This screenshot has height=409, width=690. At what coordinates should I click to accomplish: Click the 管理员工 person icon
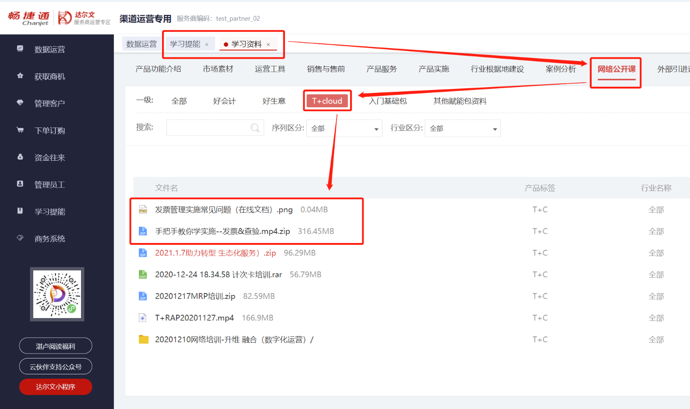pos(20,184)
